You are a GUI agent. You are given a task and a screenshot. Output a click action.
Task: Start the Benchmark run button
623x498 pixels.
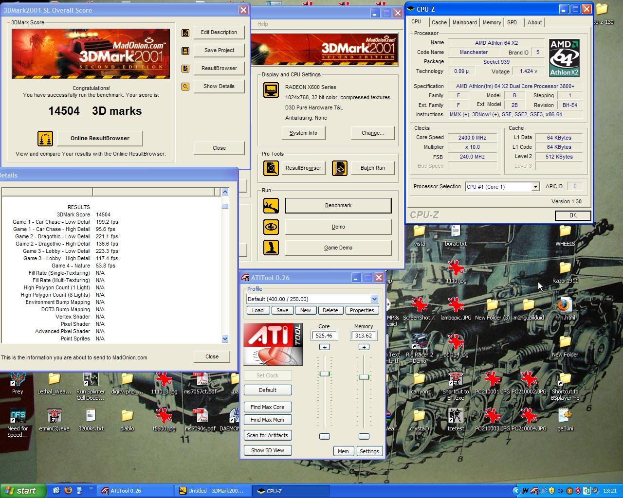338,206
